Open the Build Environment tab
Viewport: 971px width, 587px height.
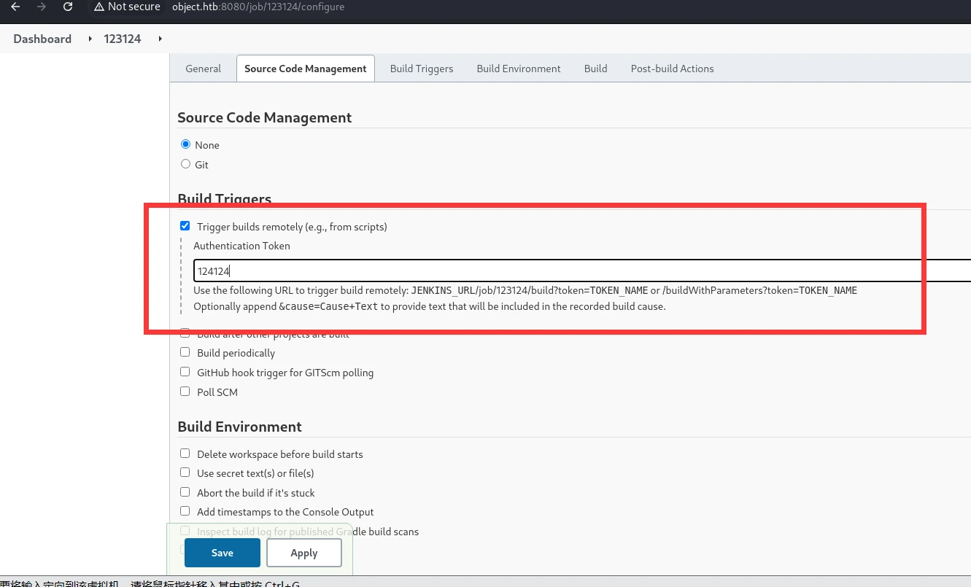tap(519, 69)
